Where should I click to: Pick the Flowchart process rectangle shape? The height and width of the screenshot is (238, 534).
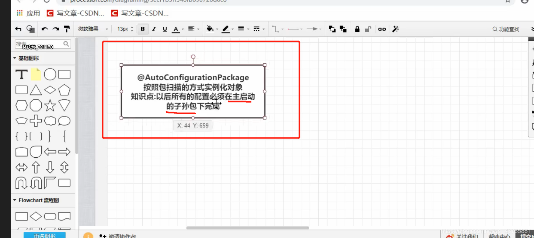tap(21, 216)
